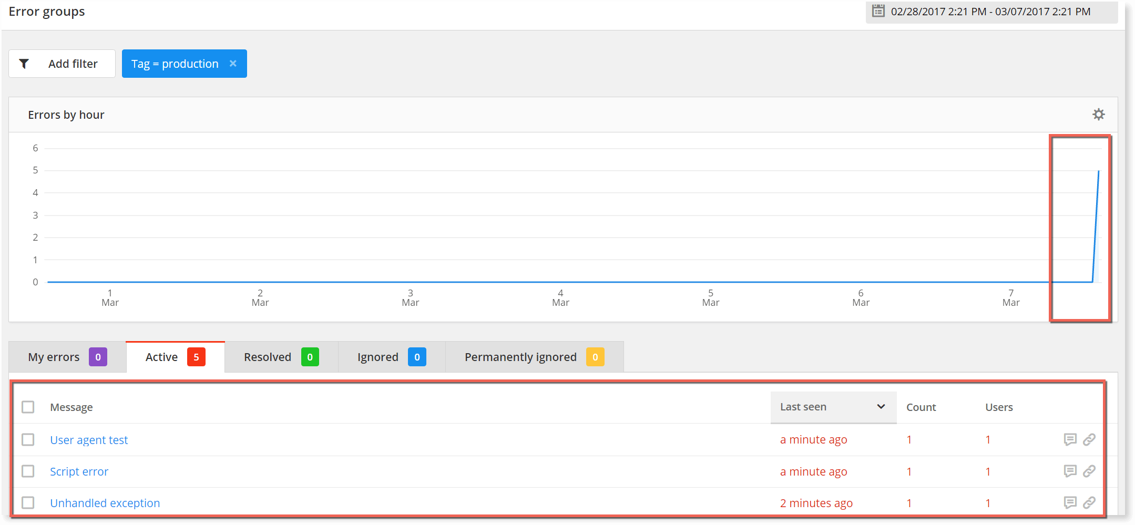Click the Add filter button
The width and height of the screenshot is (1135, 525).
62,64
